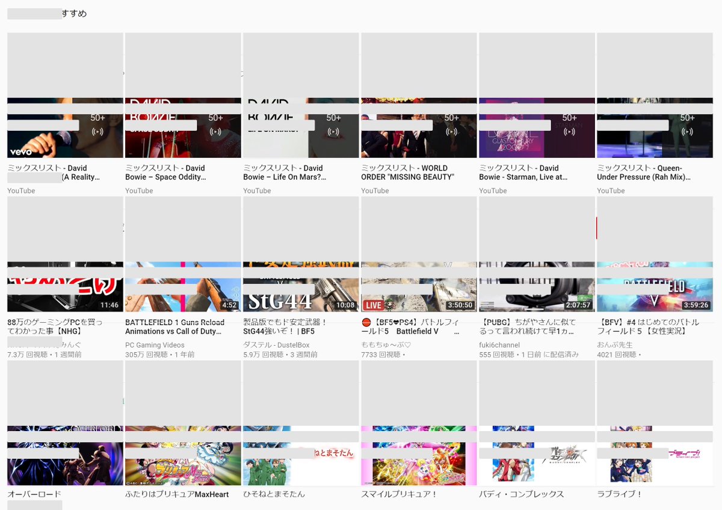Click mix radio icon on Queen Under Pressure thumbnail
This screenshot has height=510, width=722.
point(687,131)
